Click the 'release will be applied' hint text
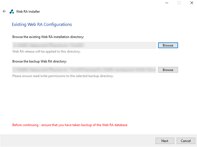This screenshot has width=197, height=147. 46,51
